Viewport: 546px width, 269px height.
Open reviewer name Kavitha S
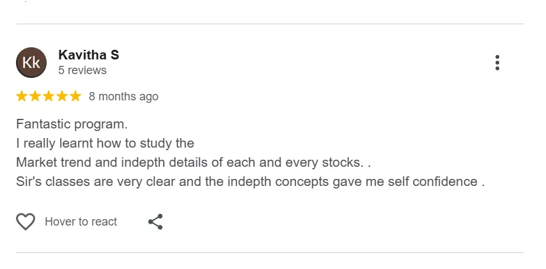(88, 55)
